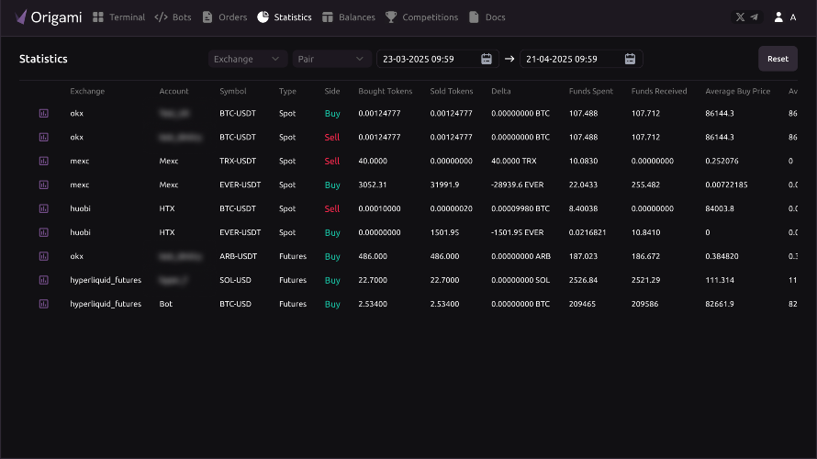Open the Docs link
The image size is (817, 459).
pyautogui.click(x=487, y=17)
